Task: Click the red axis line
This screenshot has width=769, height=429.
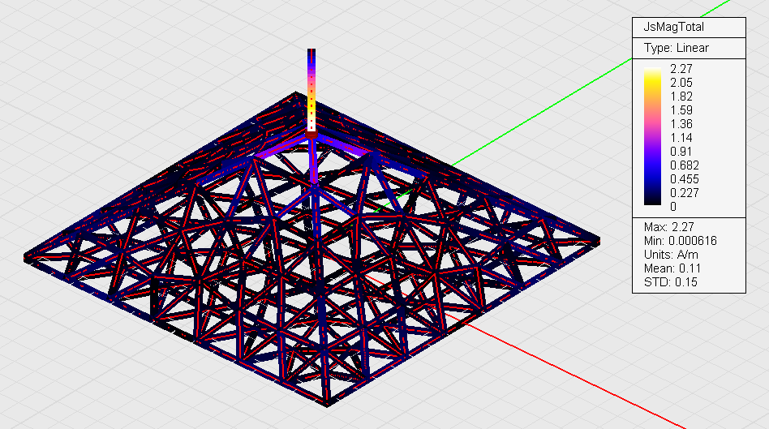Action: coord(568,374)
